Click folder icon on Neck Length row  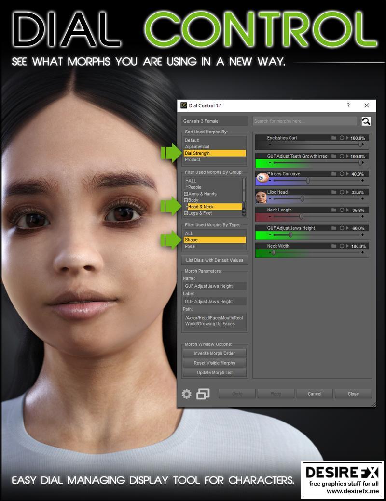[x=334, y=210]
